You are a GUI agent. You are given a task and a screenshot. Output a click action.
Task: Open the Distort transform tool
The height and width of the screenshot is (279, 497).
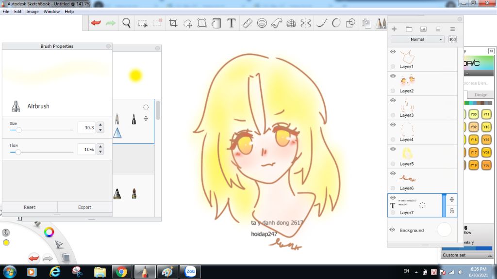[202, 23]
